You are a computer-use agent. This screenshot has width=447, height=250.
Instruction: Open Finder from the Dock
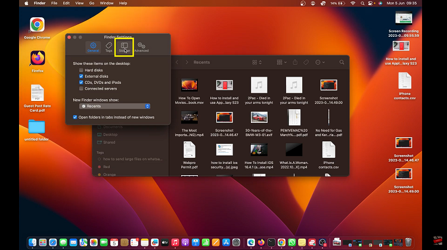(33, 242)
